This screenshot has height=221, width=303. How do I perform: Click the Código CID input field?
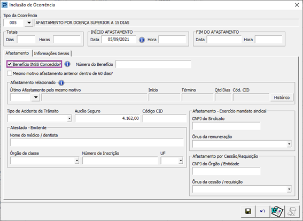tap(165, 118)
